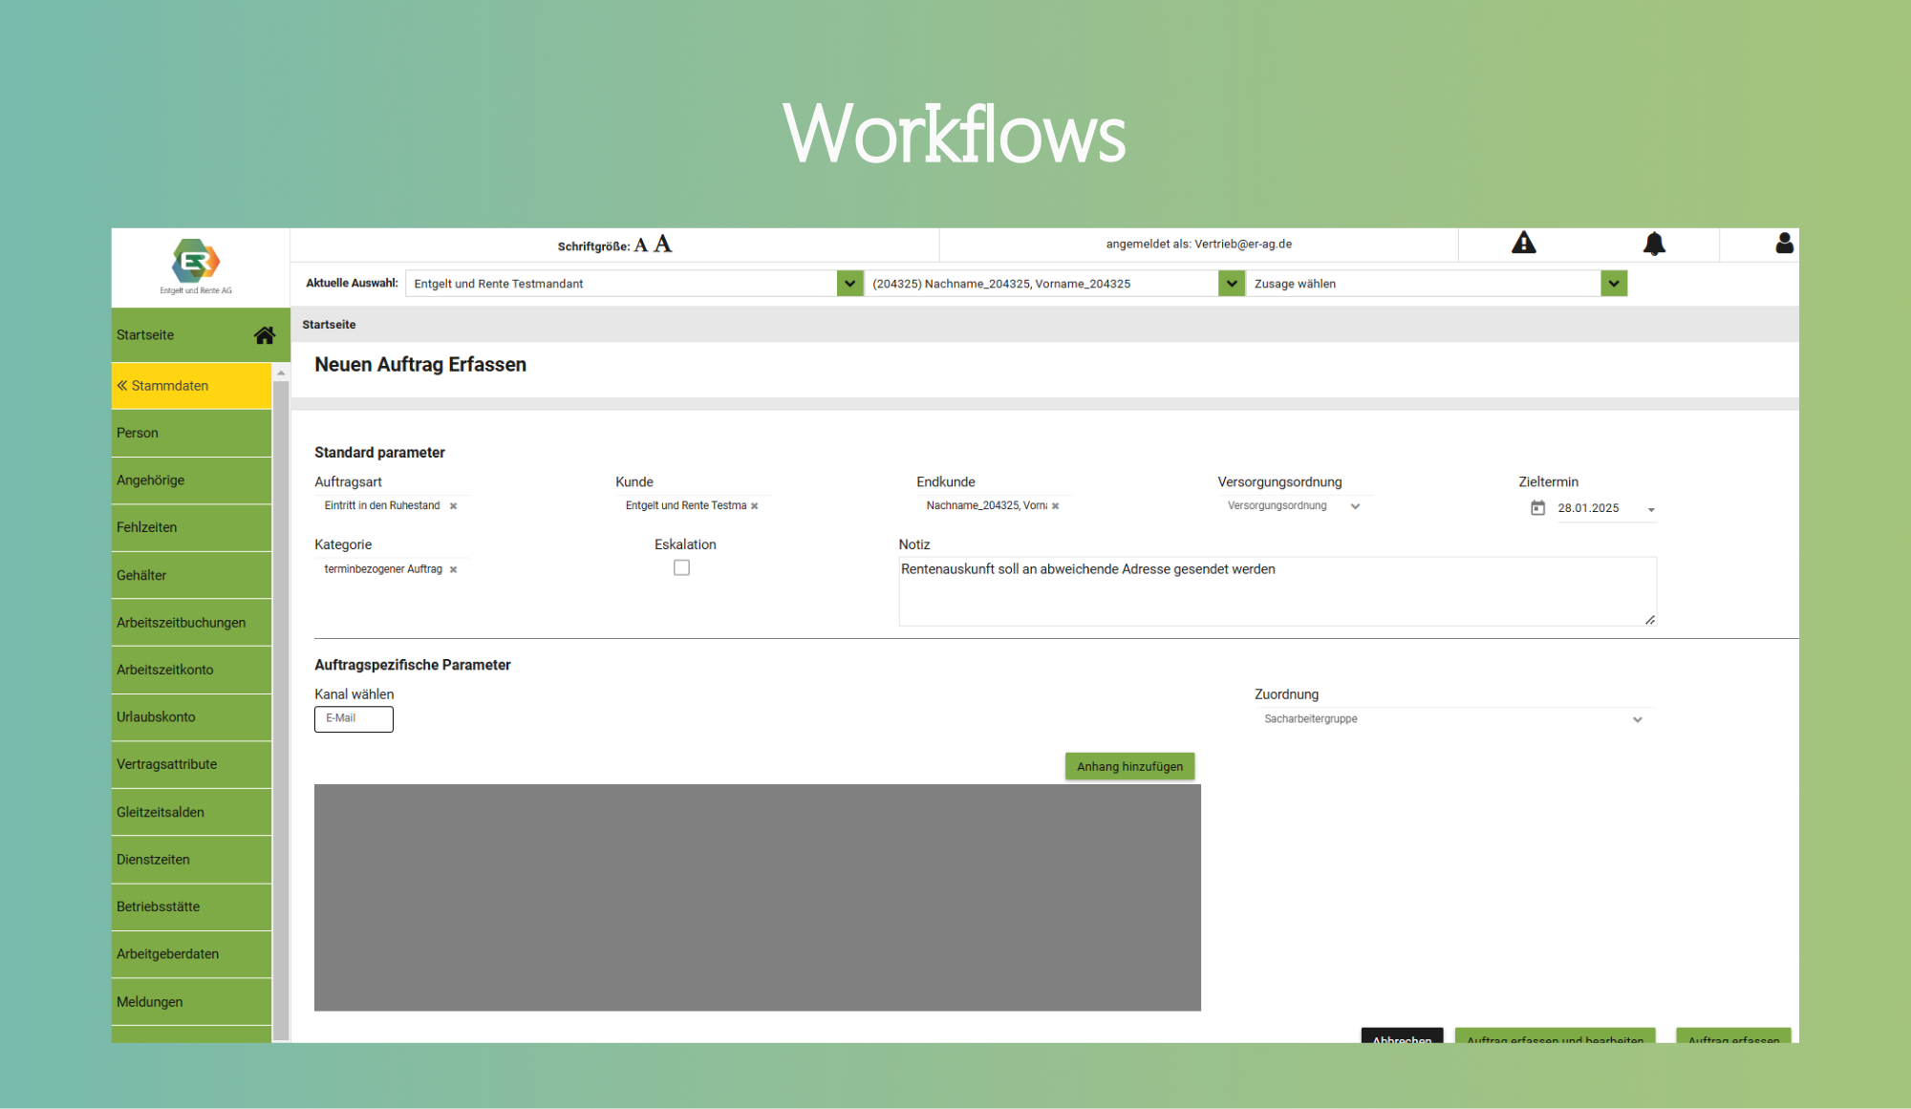Open the Zieltermin calendar icon

click(x=1537, y=508)
